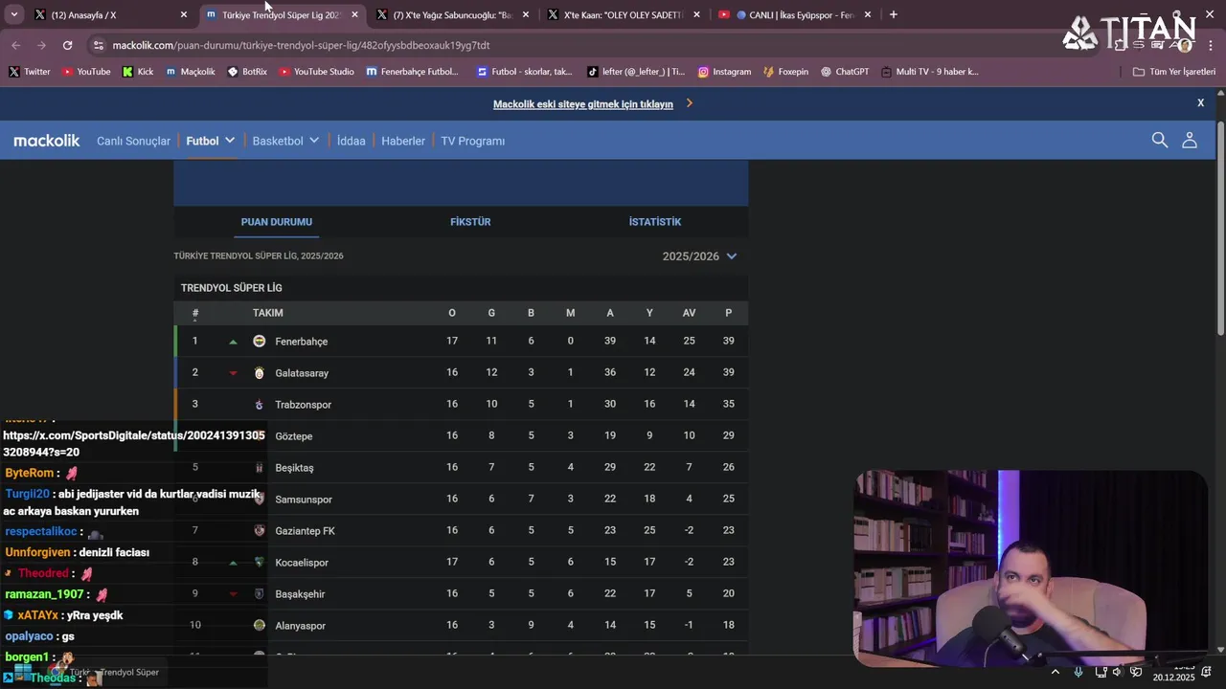Open the Foxepin bookmark

[x=785, y=72]
